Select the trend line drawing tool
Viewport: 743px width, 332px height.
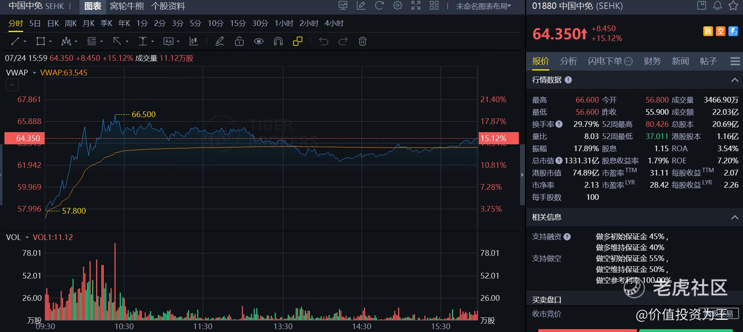tap(15, 41)
